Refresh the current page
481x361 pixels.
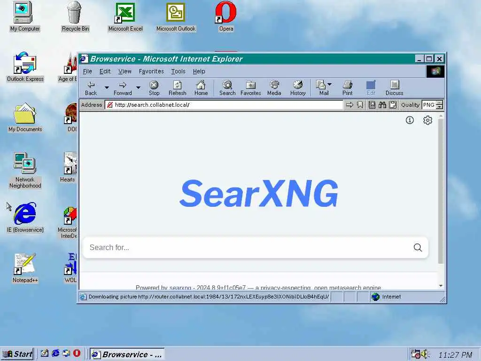pos(177,88)
